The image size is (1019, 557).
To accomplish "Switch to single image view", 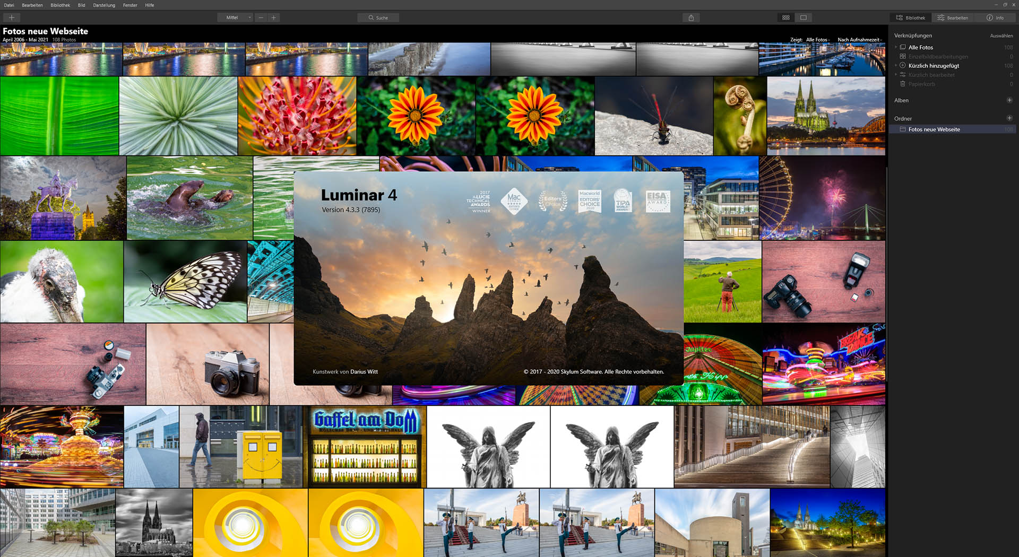I will (x=804, y=18).
